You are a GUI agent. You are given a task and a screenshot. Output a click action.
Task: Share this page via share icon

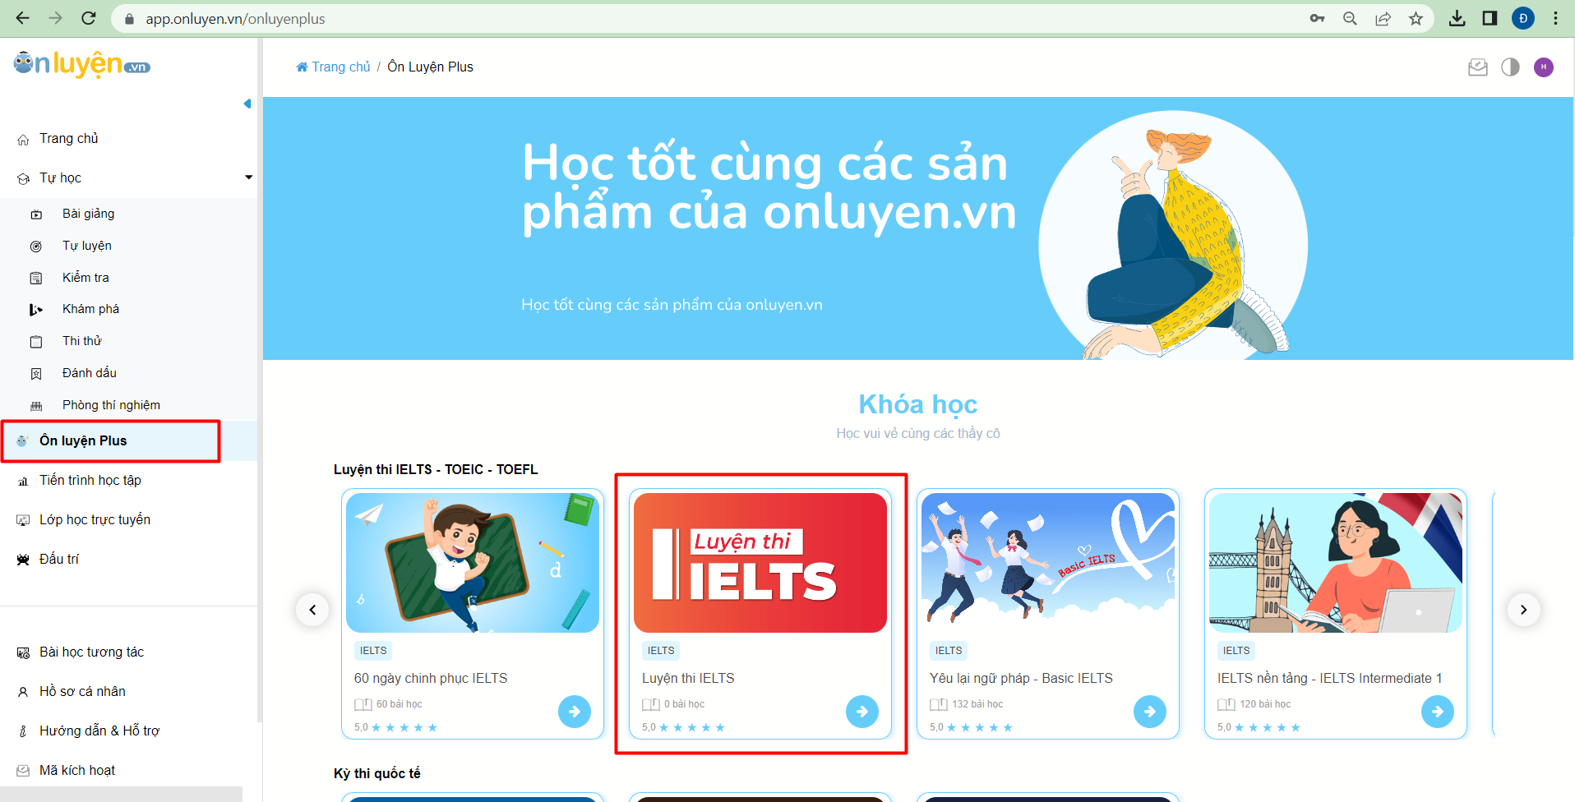(x=1383, y=18)
